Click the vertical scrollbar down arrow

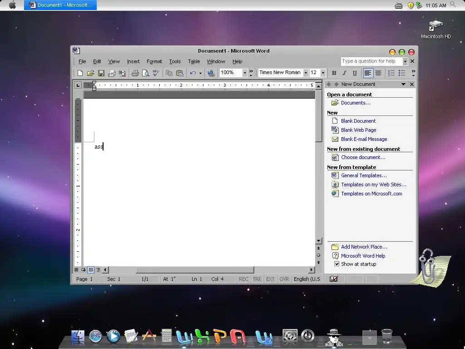(318, 241)
